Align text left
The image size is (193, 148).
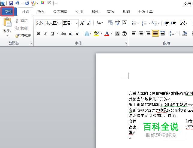tap(134, 33)
